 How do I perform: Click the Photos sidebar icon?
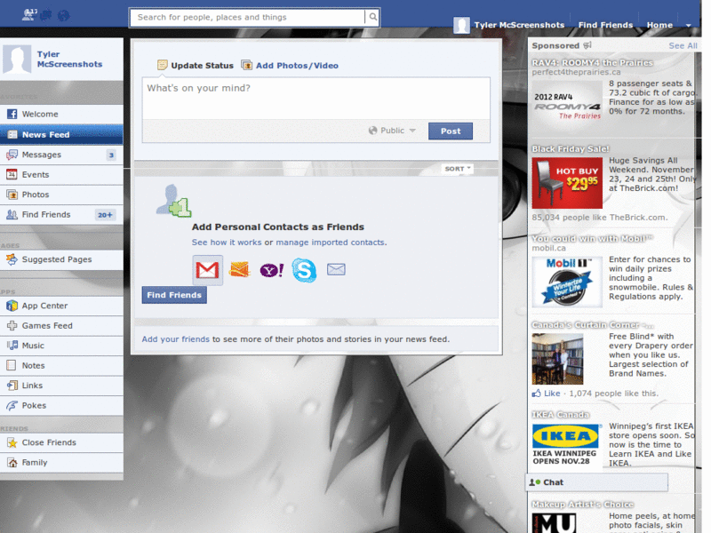point(12,195)
